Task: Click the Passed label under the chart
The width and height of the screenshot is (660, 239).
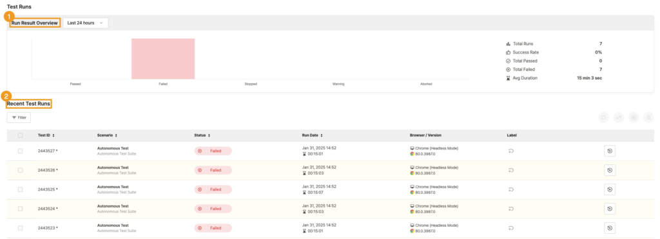Action: click(x=75, y=84)
